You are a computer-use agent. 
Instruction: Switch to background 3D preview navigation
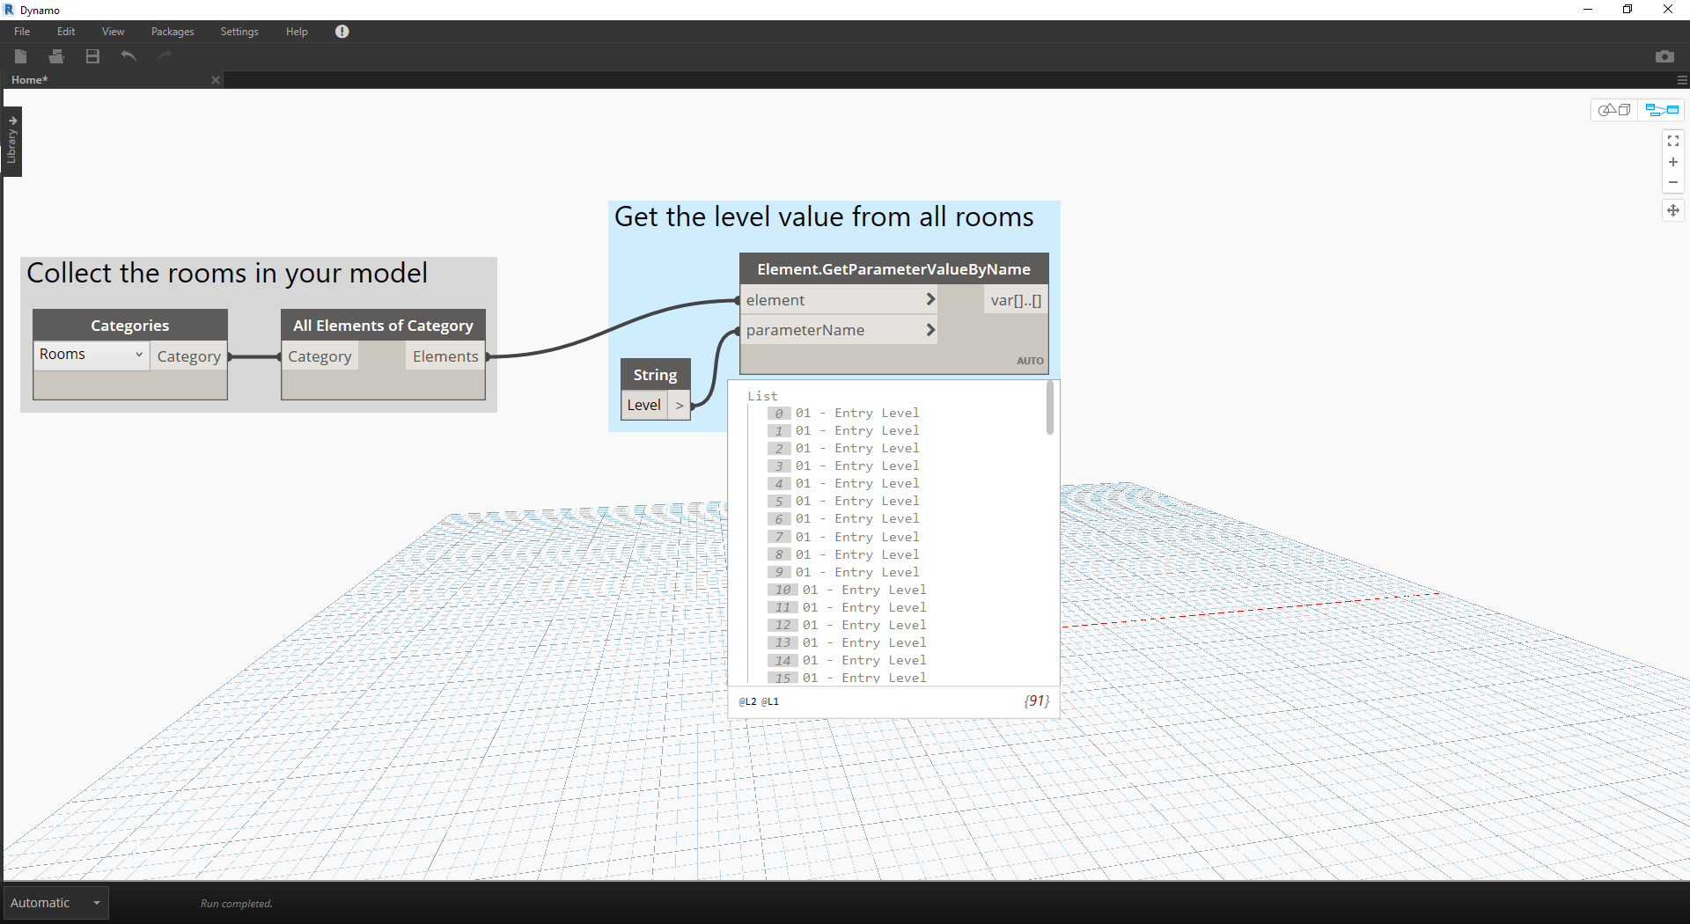pyautogui.click(x=1615, y=110)
